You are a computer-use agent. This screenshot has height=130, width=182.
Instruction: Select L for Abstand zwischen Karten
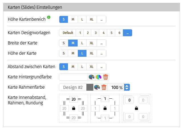click(x=82, y=67)
